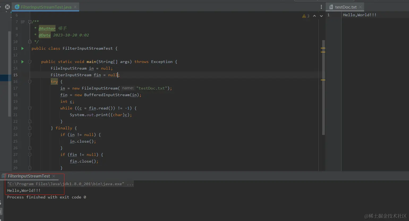Click fin.close() on line 28
Screen dimensions: 409x221
tap(84, 161)
